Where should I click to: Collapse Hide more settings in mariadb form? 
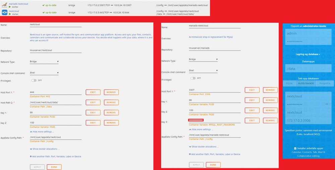point(201,129)
